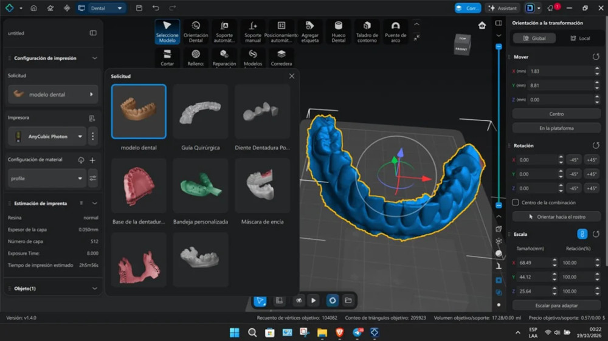The height and width of the screenshot is (341, 608).
Task: Reset Mover values with refresh icon
Action: pyautogui.click(x=596, y=57)
